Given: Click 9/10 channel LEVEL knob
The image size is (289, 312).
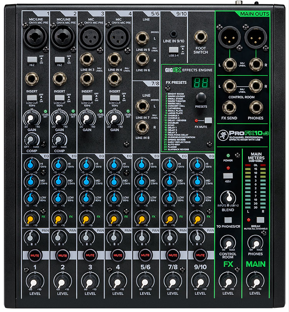Looking at the screenshot, I should point(200,282).
